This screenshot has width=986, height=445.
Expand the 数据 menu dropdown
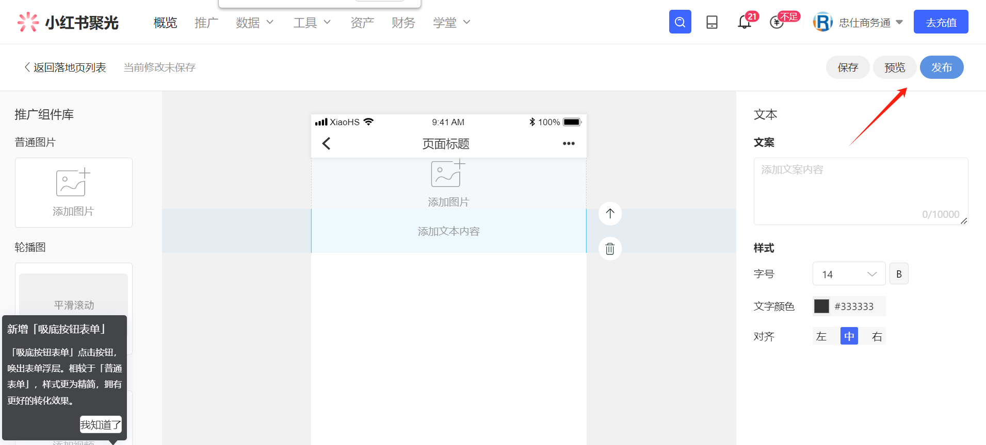click(254, 23)
